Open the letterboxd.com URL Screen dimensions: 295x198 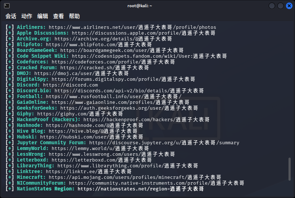[x=102, y=160]
